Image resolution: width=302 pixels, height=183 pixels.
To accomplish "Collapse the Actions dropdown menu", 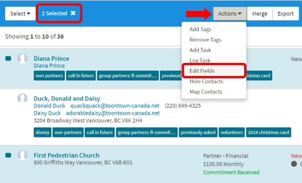I will (230, 14).
